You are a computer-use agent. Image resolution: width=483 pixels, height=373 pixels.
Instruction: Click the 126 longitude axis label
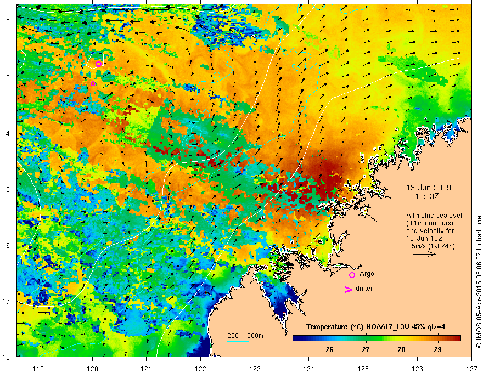[x=417, y=369]
